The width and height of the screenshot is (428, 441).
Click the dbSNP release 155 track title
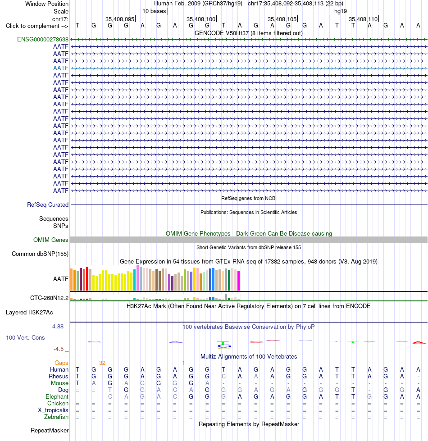[249, 247]
